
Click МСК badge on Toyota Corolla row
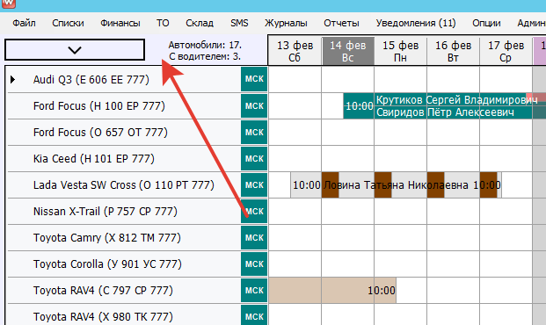click(254, 264)
